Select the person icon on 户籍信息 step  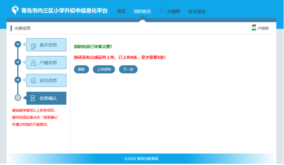(x=33, y=63)
